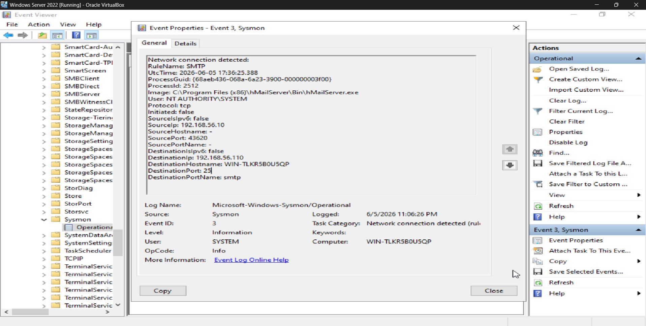Collapse the Operational actions section

(638, 58)
